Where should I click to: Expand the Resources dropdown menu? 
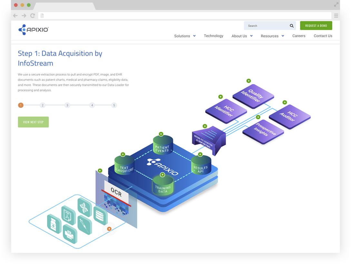(272, 36)
